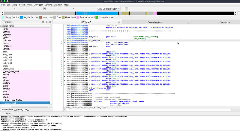Viewport: 240px width, 131px height.
Task: Expand collapsed function sub_1090
Action: (64, 77)
